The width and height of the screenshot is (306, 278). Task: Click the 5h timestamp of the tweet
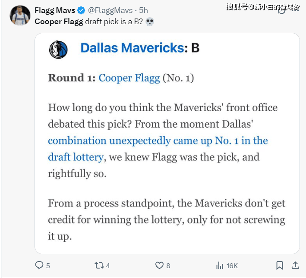[143, 10]
